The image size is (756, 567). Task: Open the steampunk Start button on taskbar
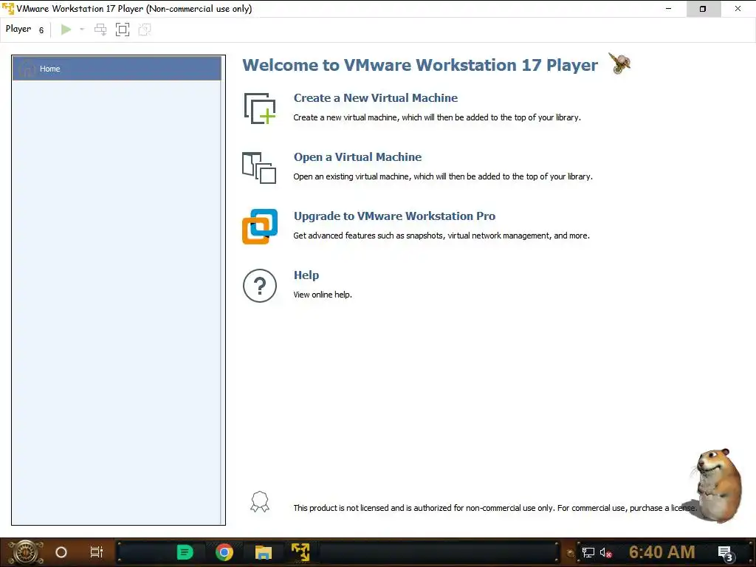[26, 552]
